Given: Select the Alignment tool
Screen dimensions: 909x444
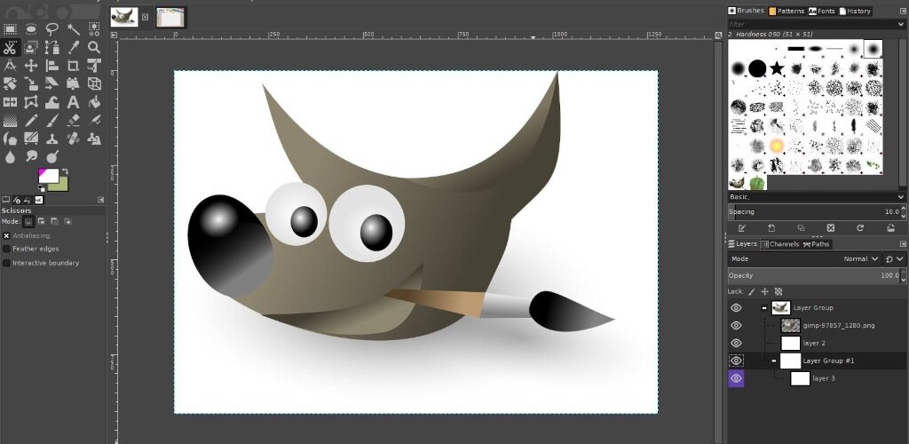Looking at the screenshot, I should point(52,66).
